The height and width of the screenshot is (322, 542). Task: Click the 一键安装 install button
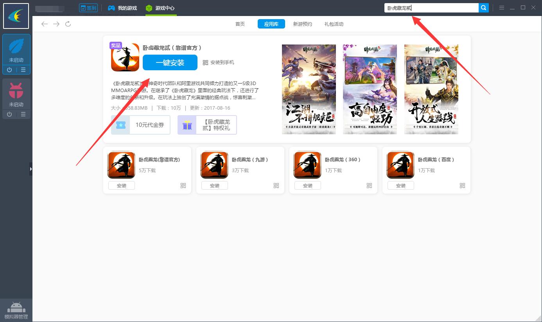pos(170,63)
